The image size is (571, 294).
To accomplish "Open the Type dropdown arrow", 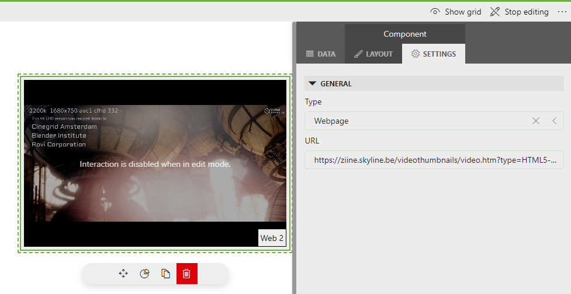I will [x=554, y=121].
